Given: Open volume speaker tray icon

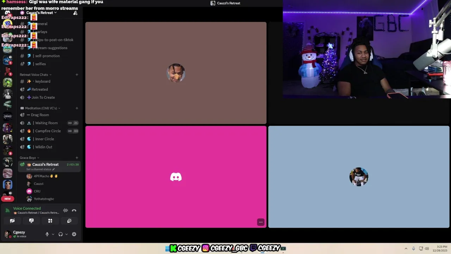Looking at the screenshot, I should 427,249.
